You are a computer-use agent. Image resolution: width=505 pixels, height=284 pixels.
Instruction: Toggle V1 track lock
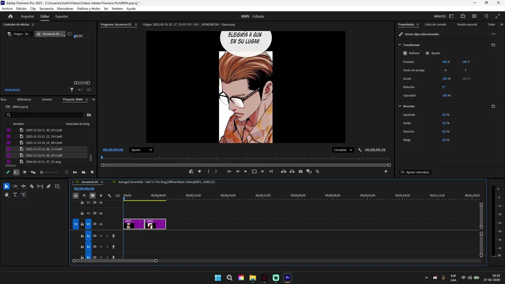click(82, 224)
